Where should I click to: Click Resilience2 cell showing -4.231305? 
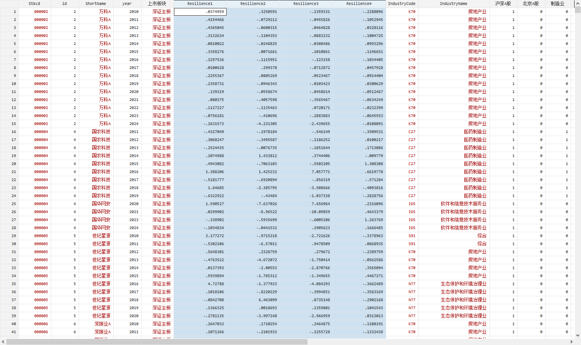253,124
